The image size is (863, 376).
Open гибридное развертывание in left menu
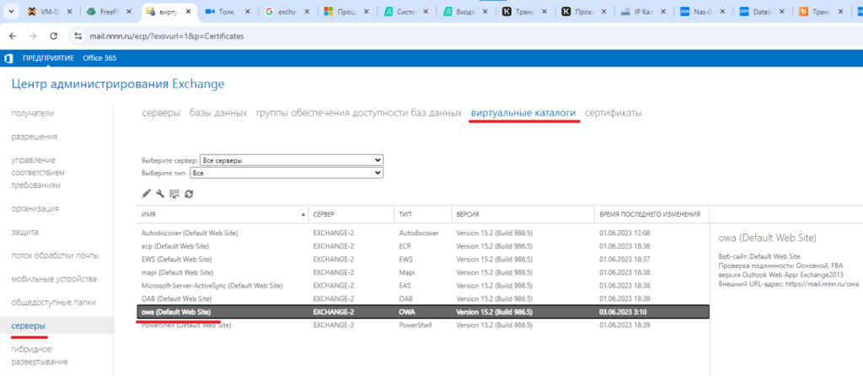40,356
